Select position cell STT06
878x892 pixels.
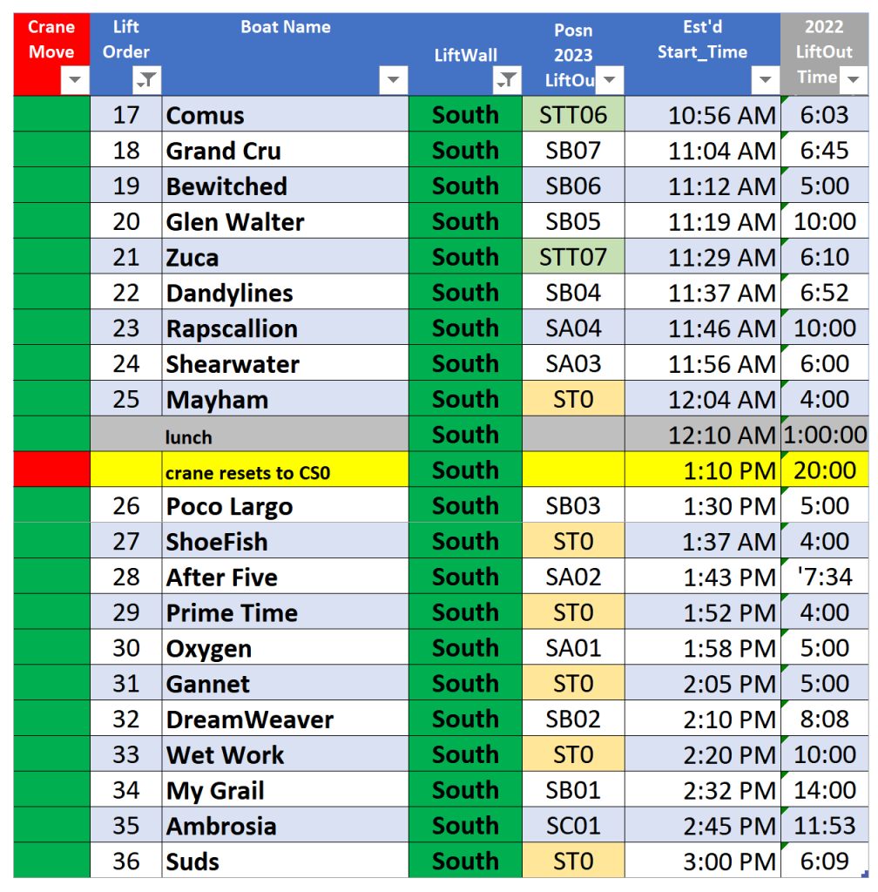pos(573,114)
